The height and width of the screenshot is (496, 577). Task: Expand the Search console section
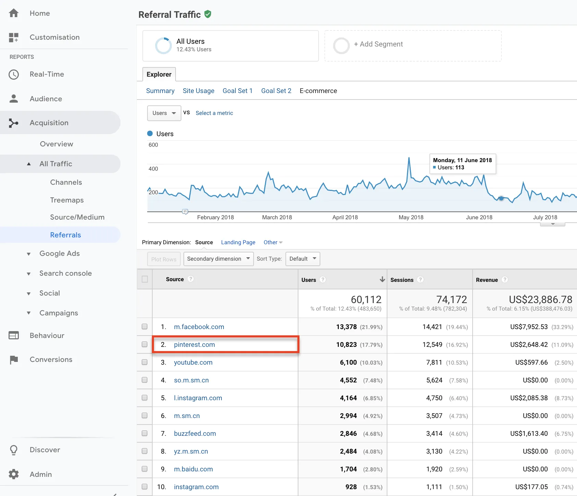(29, 274)
